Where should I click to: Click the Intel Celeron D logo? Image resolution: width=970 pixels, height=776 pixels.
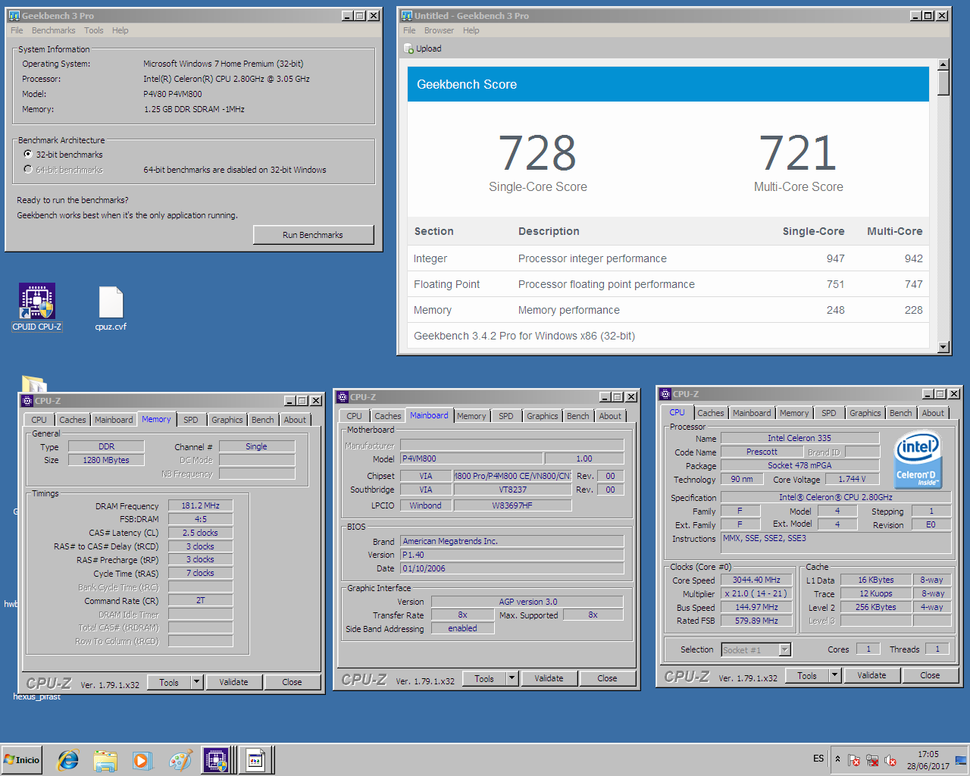point(918,459)
